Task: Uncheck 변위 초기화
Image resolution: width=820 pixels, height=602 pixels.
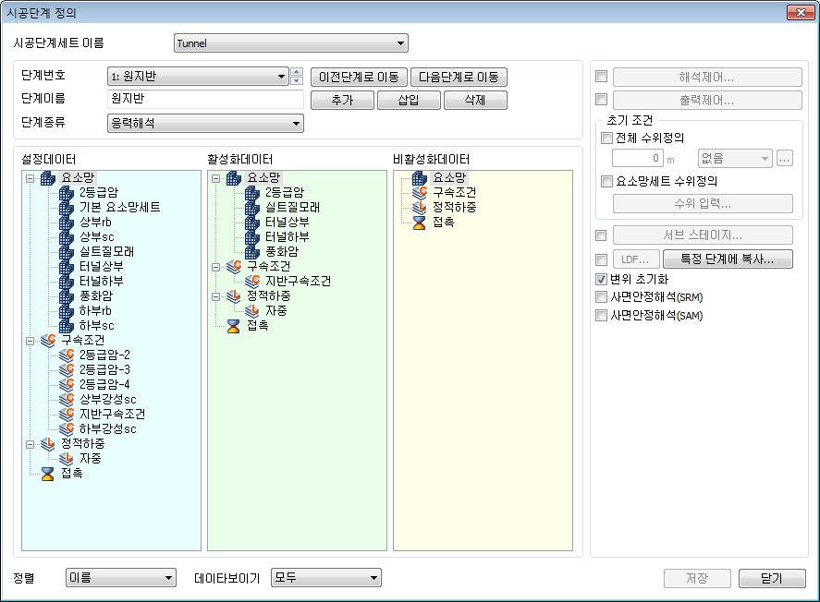Action: pos(602,280)
